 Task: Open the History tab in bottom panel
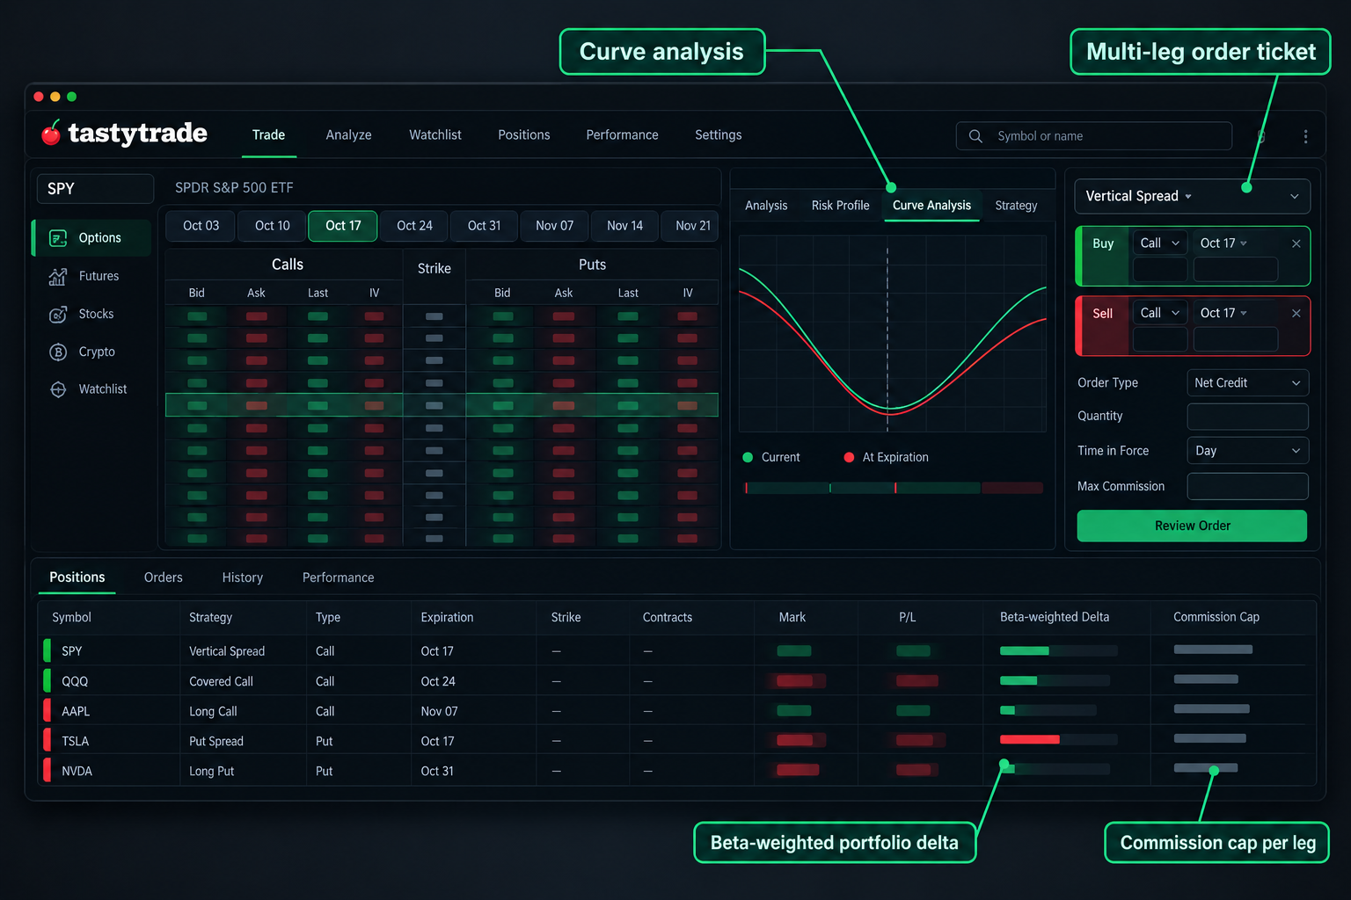pos(243,577)
